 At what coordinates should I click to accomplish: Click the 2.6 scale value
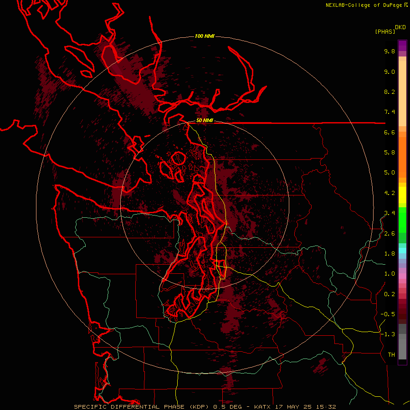tap(389, 234)
